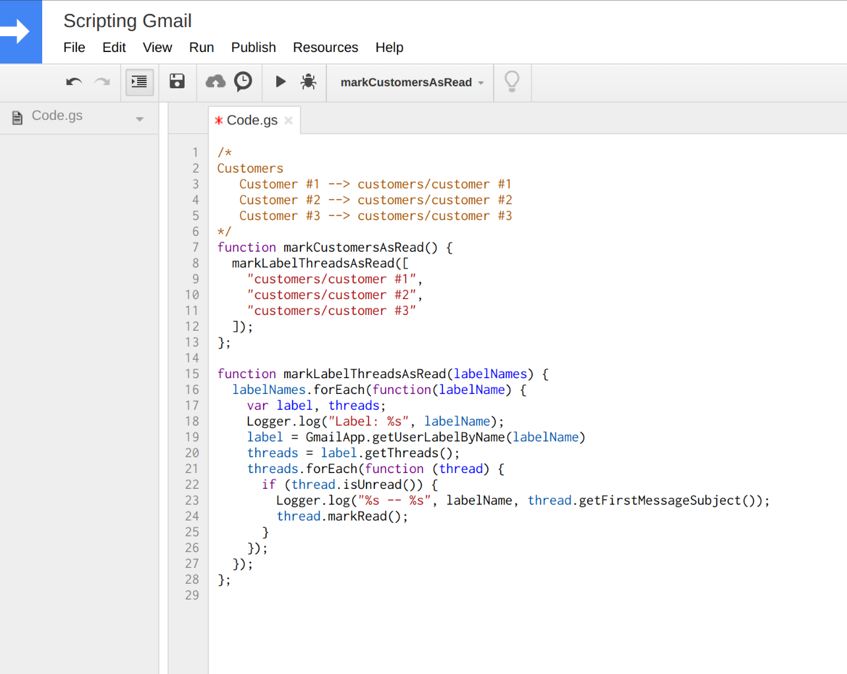This screenshot has height=674, width=847.
Task: Click the lightbulb hint icon
Action: [512, 82]
